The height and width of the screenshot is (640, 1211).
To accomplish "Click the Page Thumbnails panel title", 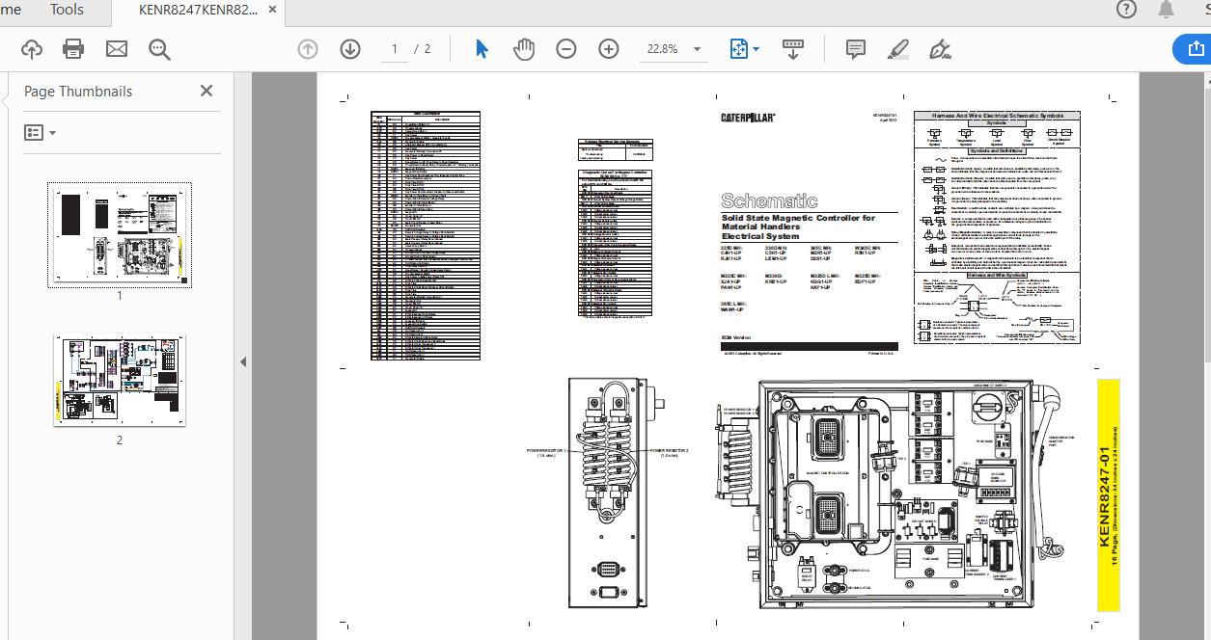I will (x=78, y=92).
